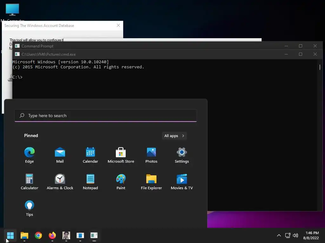This screenshot has width=325, height=243.
Task: Open Settings from the Start menu
Action: pyautogui.click(x=182, y=155)
